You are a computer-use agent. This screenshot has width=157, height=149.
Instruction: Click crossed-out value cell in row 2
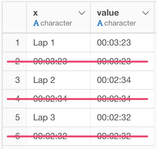[122, 61]
